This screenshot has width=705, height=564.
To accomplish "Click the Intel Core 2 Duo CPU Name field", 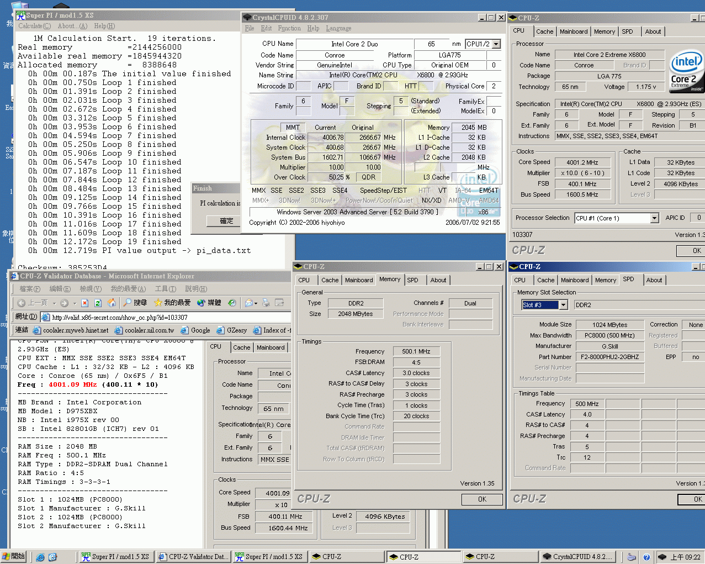I will [354, 44].
